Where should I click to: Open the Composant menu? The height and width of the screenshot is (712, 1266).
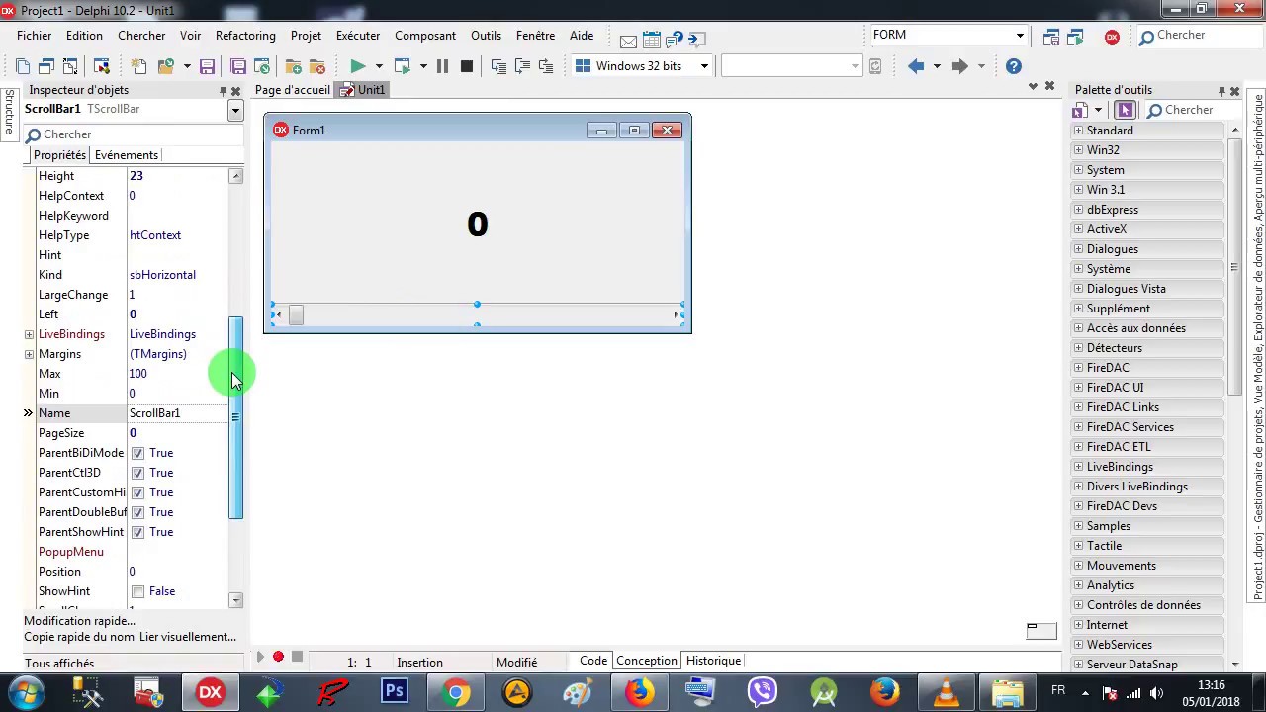(425, 36)
